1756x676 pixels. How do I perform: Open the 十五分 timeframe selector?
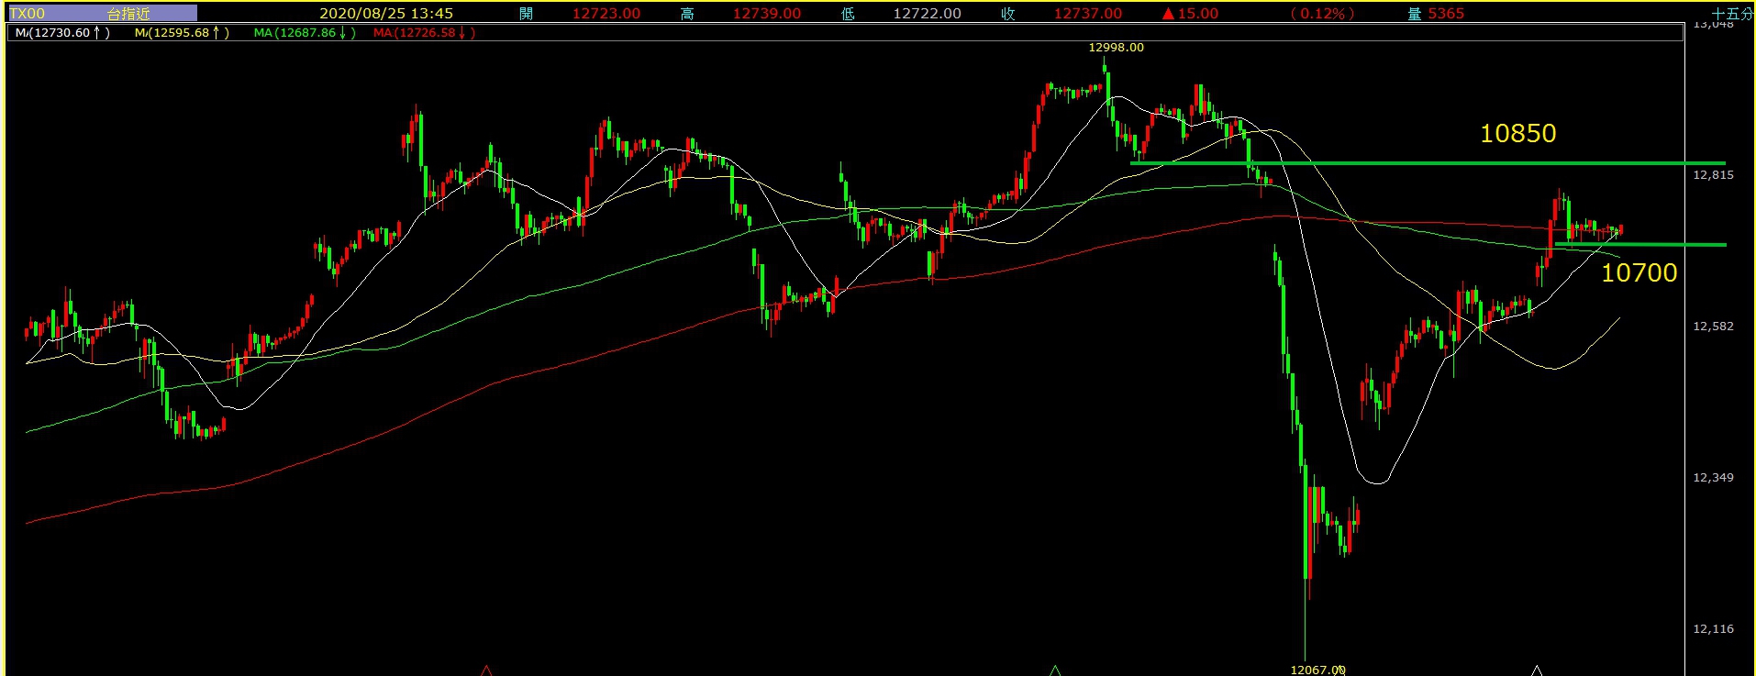(x=1731, y=14)
